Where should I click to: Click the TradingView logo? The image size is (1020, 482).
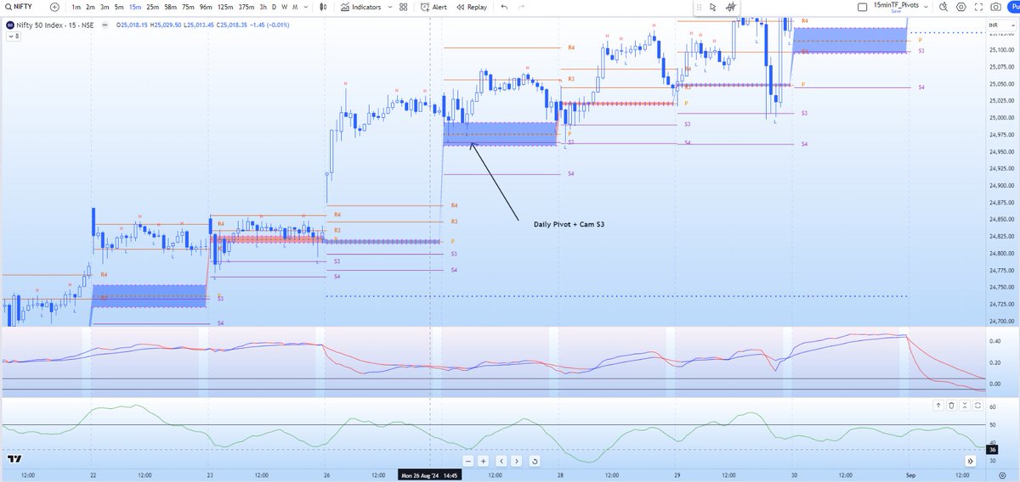(x=13, y=458)
